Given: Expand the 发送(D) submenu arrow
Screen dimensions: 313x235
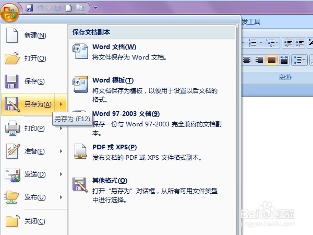Looking at the screenshot, I should coord(61,174).
